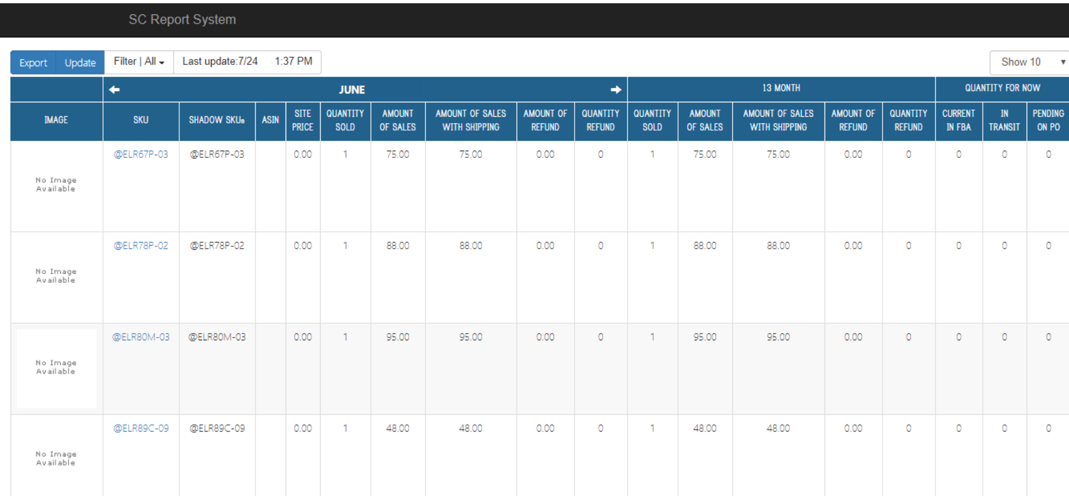
Task: Click the Update button
Action: pos(80,63)
